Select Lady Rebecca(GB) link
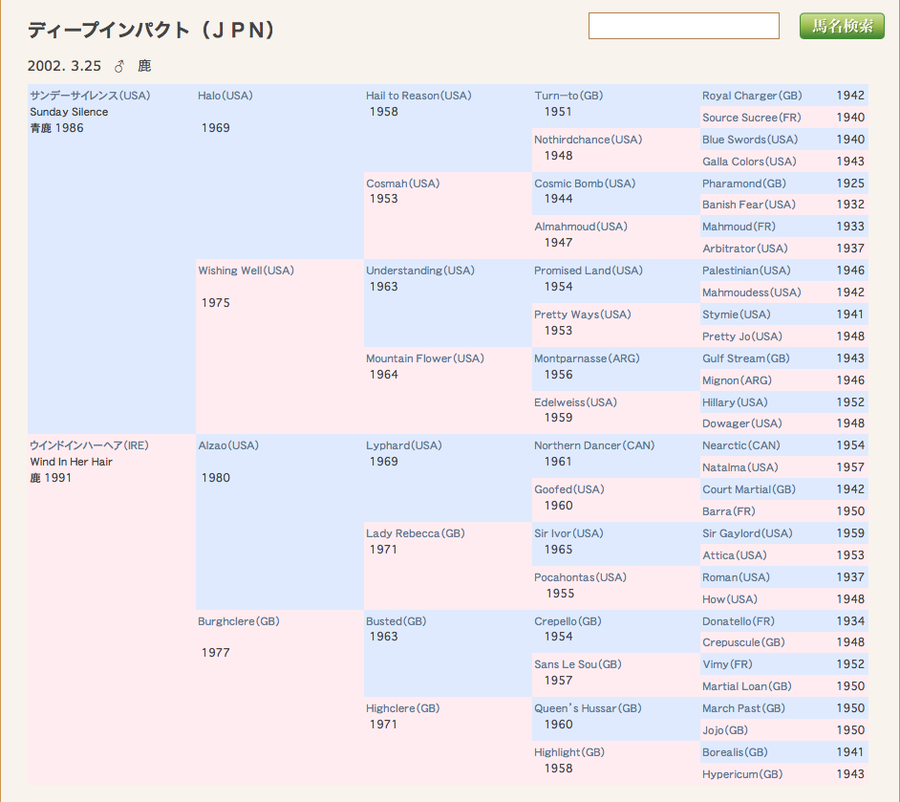This screenshot has height=802, width=900. (x=415, y=533)
